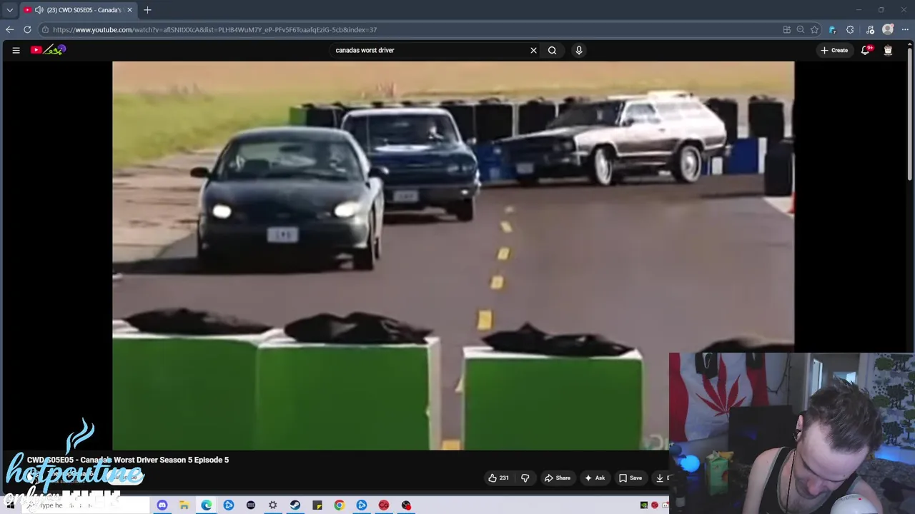915x514 pixels.
Task: Add page to favorites star
Action: (x=814, y=29)
